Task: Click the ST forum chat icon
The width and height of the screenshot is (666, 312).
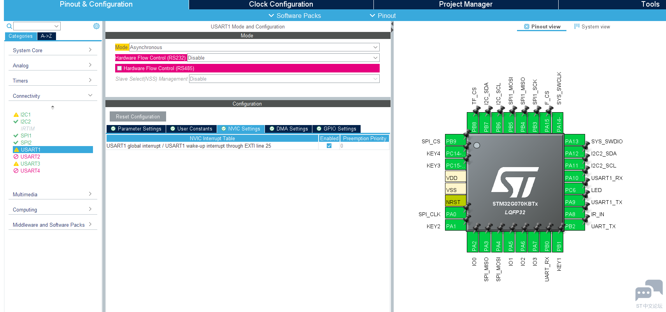Action: point(649,290)
